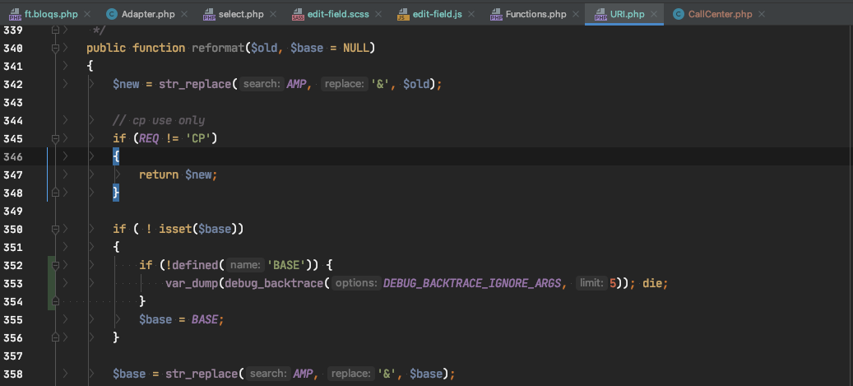Close the edit-field.js tab

click(471, 14)
